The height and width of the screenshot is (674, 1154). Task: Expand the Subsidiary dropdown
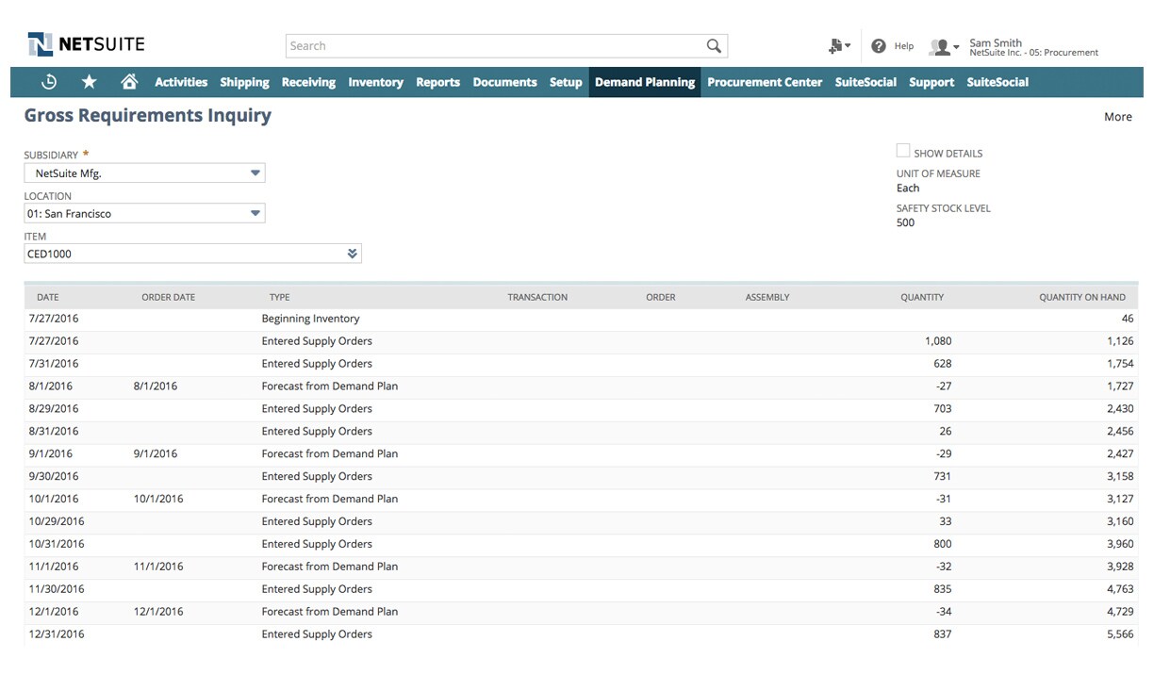[x=255, y=173]
